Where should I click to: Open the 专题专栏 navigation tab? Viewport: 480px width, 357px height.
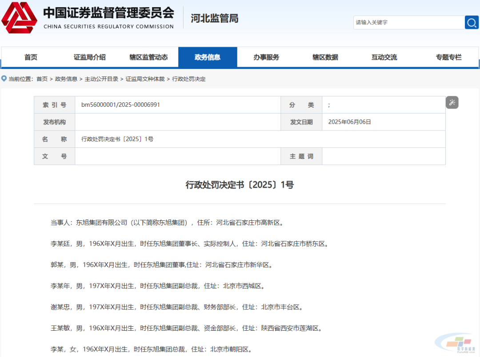coord(448,57)
